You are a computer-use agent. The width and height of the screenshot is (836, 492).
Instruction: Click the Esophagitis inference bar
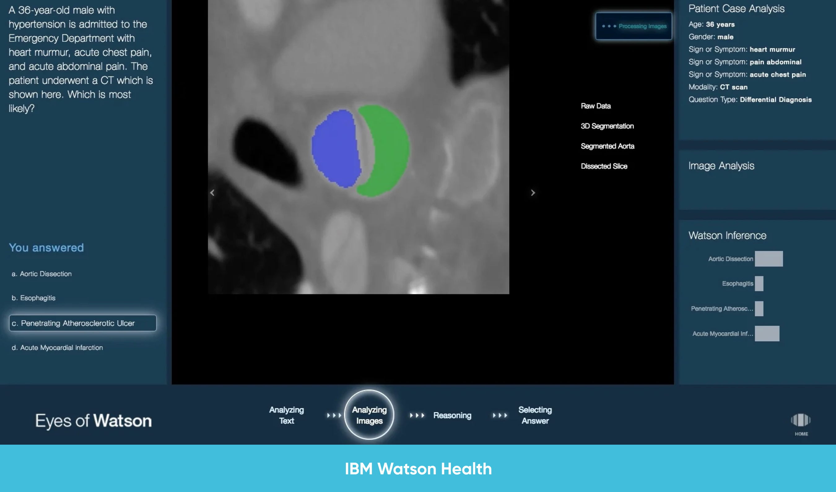pos(759,283)
